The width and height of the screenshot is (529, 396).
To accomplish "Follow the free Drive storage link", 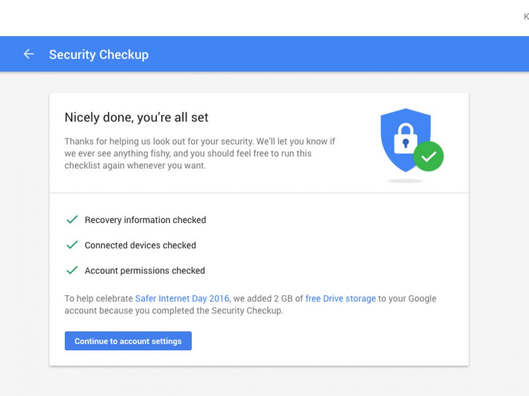I will pos(340,298).
